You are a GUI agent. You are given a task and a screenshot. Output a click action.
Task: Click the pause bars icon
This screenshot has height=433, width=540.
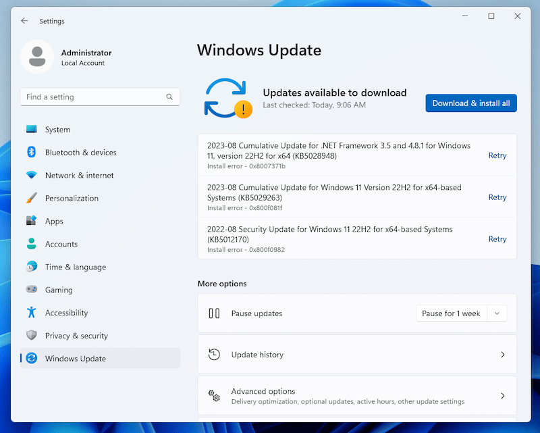[214, 313]
